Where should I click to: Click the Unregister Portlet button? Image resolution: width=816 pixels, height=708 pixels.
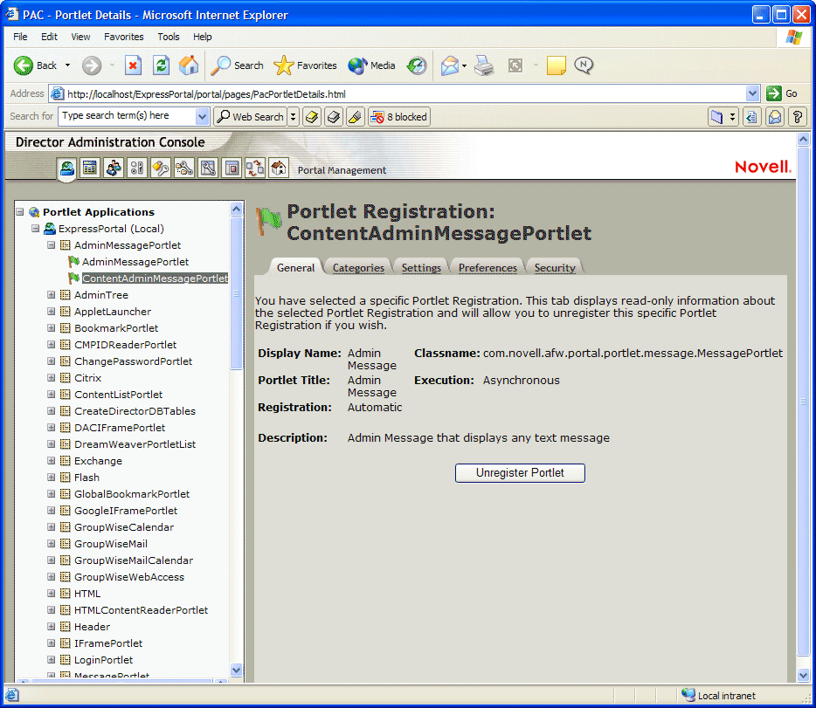tap(520, 473)
